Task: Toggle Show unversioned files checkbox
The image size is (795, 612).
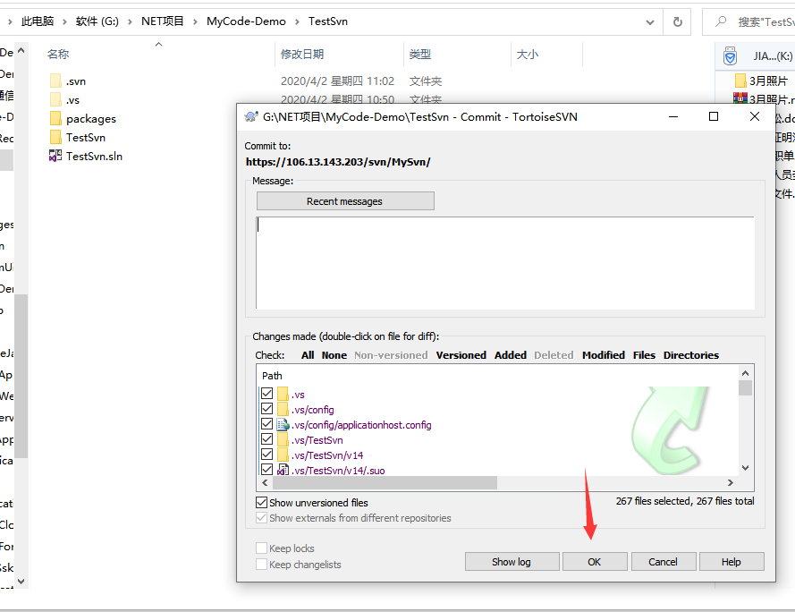Action: point(262,502)
